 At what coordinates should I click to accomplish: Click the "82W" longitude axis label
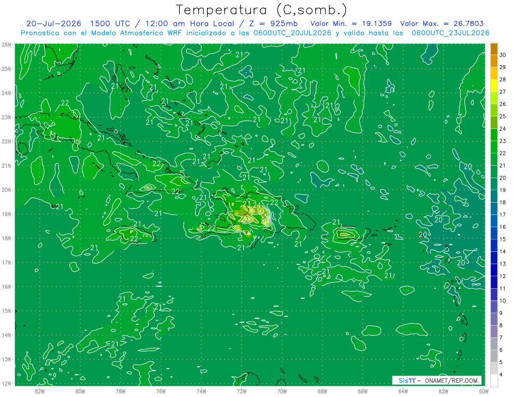pyautogui.click(x=40, y=391)
